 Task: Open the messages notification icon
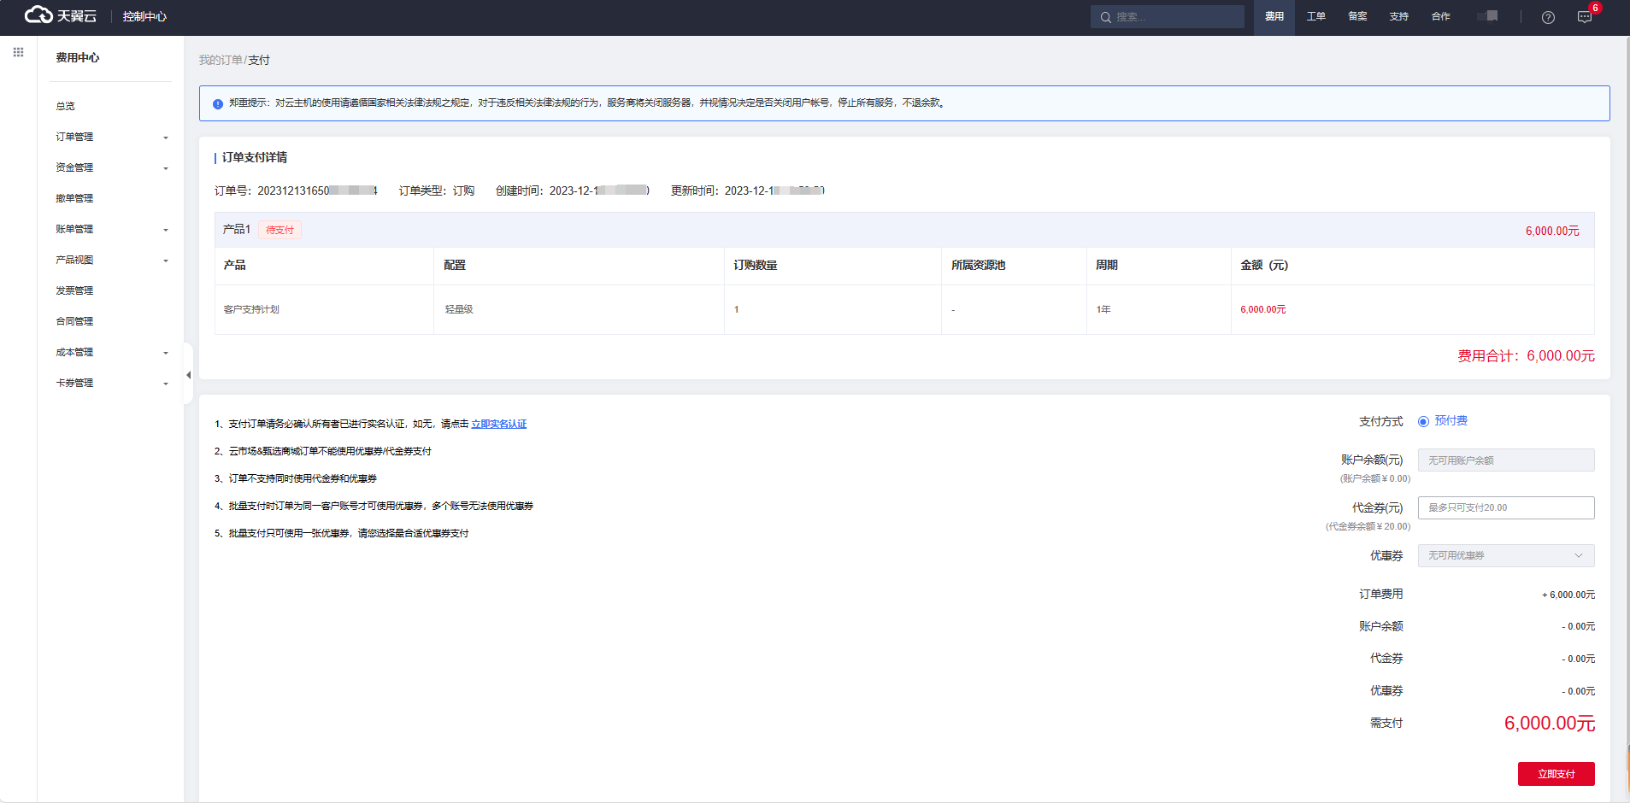coord(1584,17)
